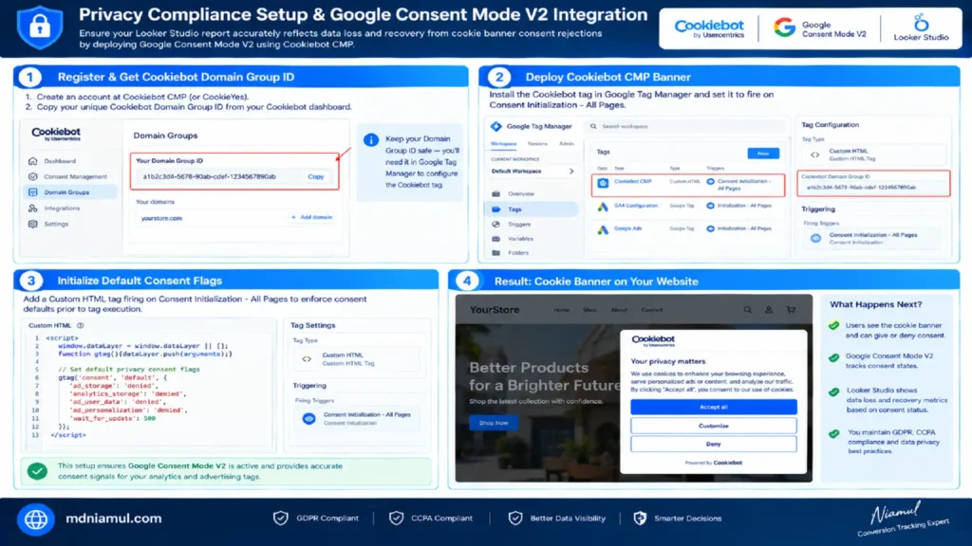
Task: Click the Consent Initialization trigger on Cookiebot CMP row
Action: click(740, 185)
